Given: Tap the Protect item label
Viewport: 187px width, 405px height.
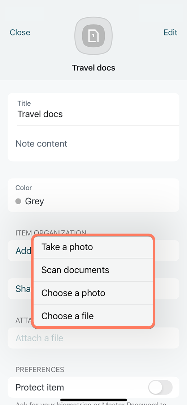Looking at the screenshot, I should click(x=40, y=387).
